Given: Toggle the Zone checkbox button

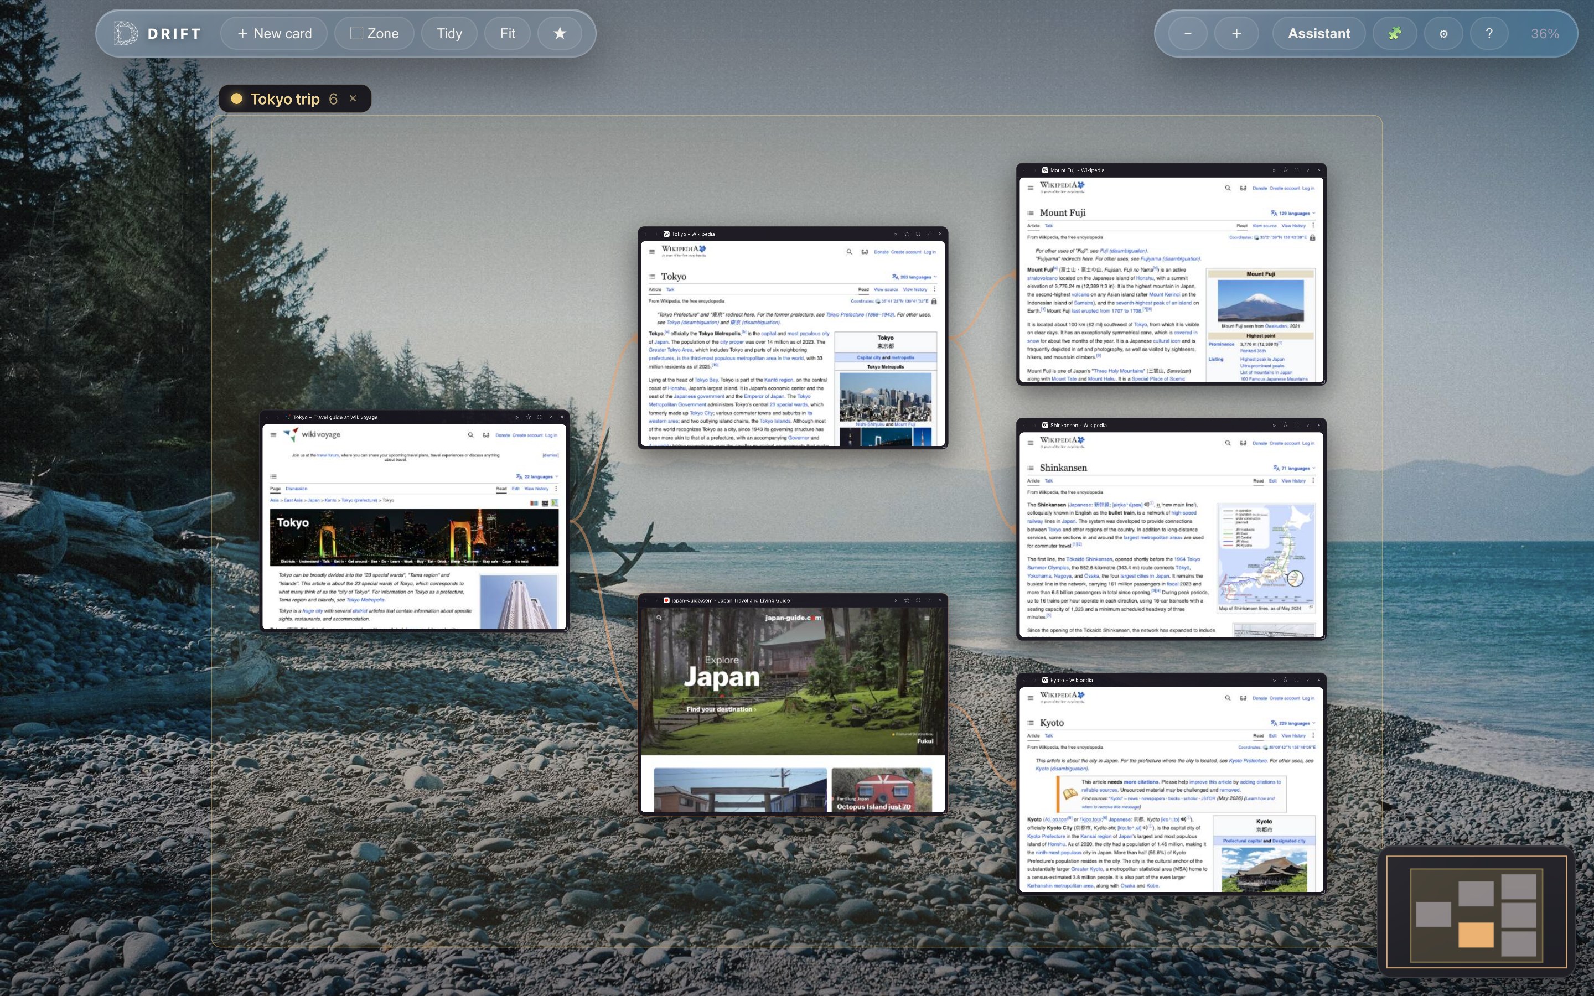Looking at the screenshot, I should [374, 34].
